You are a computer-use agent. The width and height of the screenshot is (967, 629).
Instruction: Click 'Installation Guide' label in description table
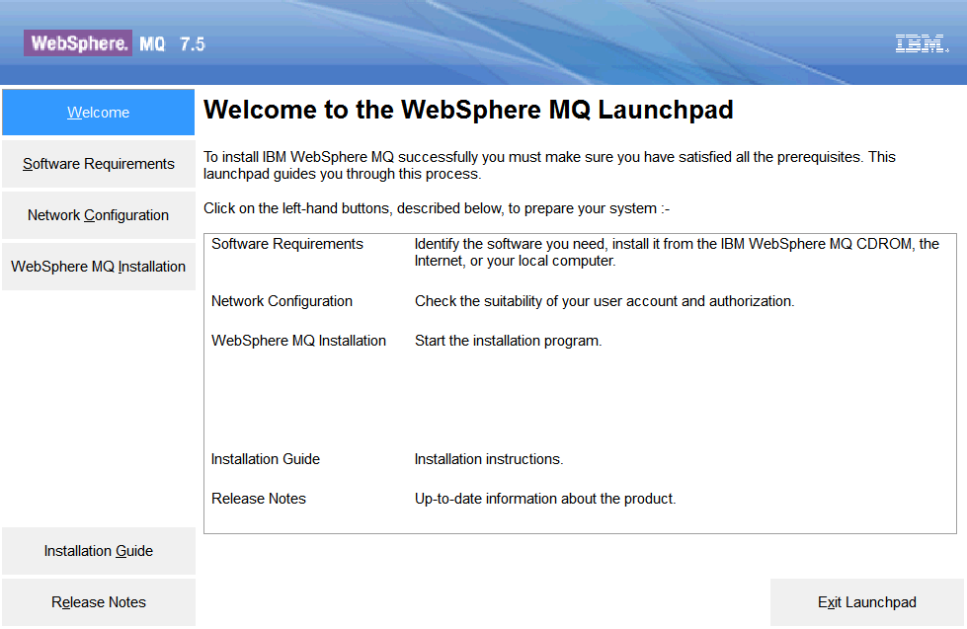point(265,459)
